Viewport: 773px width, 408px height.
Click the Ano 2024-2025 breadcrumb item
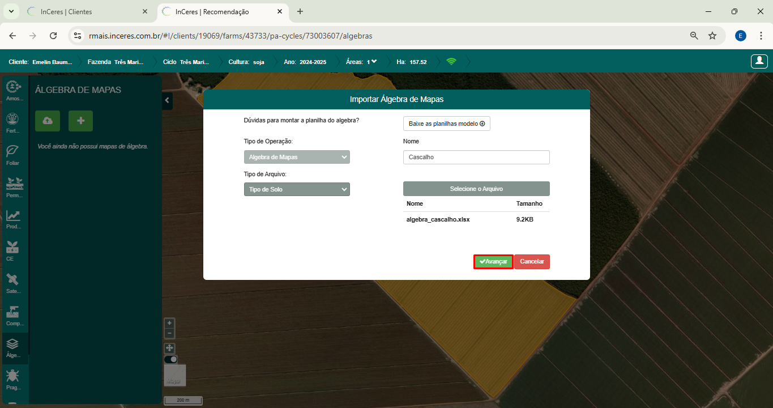(x=305, y=62)
